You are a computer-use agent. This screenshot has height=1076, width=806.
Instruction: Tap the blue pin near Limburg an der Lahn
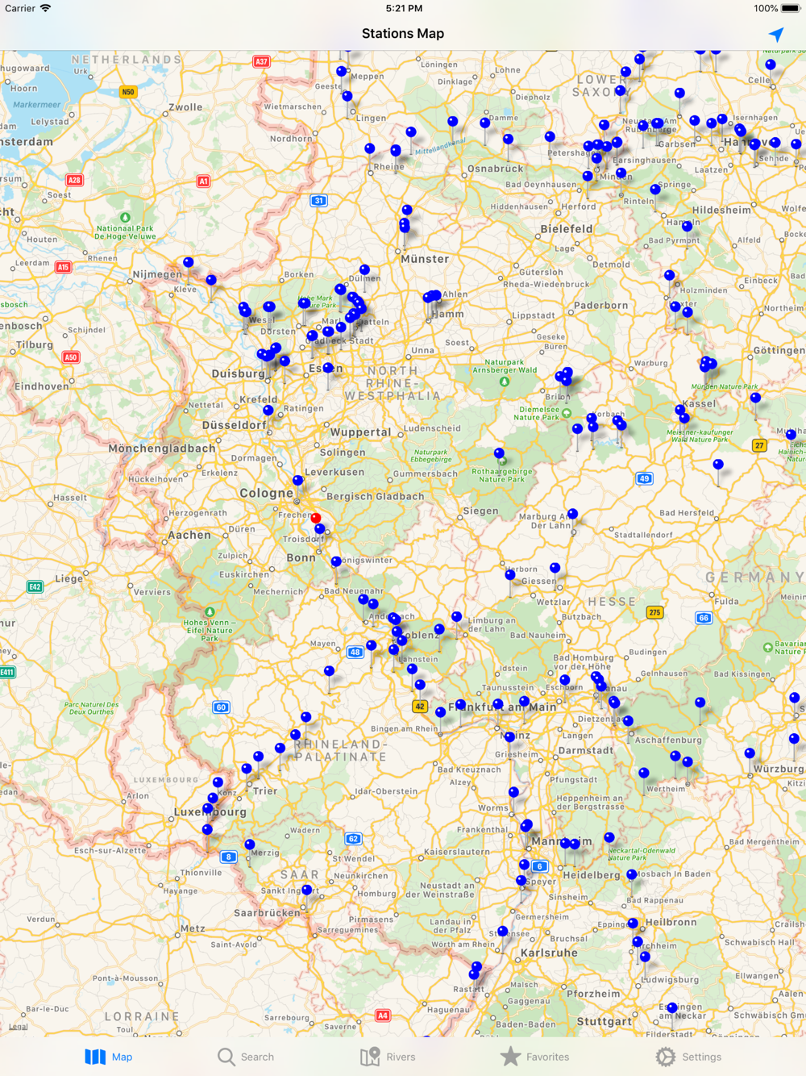[x=457, y=617]
